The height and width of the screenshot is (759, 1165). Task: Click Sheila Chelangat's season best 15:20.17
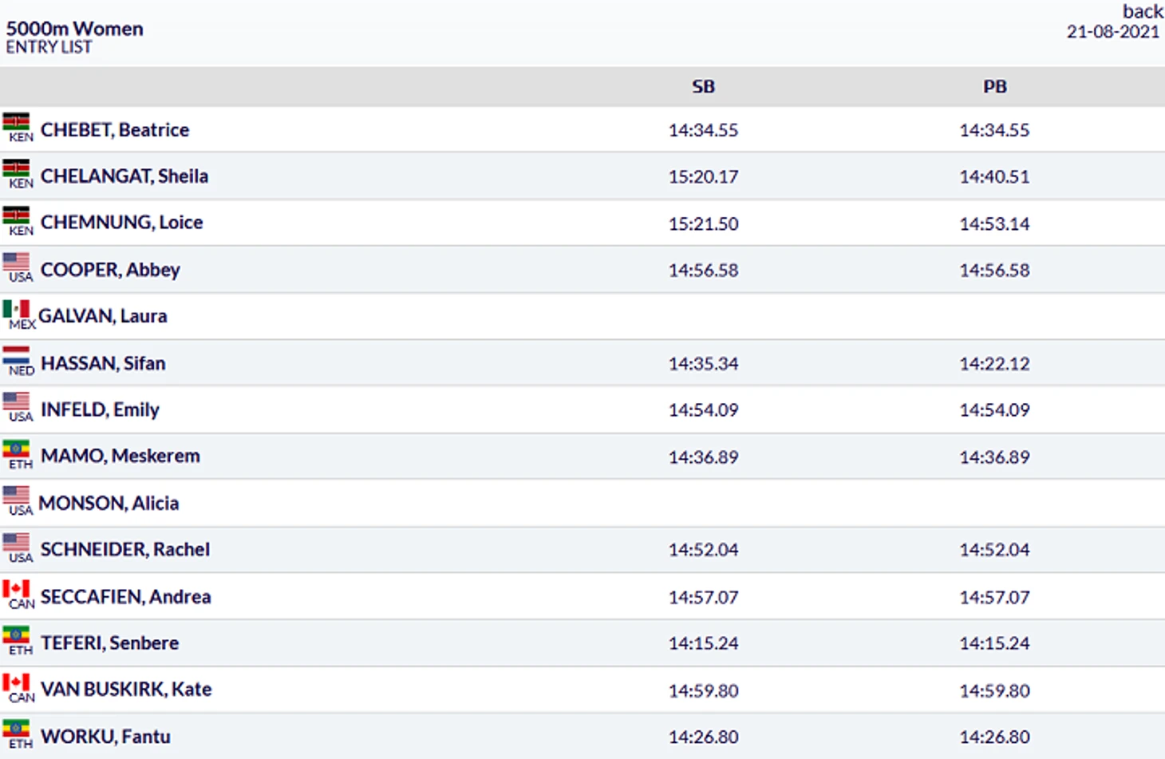click(x=703, y=176)
